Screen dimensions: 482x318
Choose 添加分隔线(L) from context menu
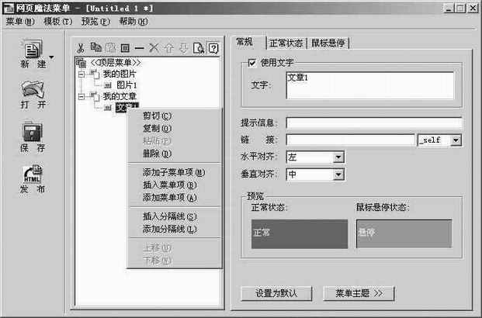coord(175,230)
